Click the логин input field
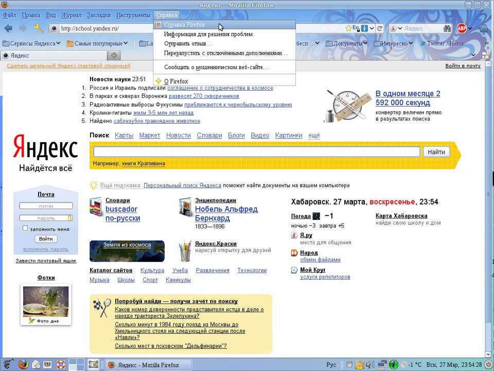Viewport: 494px width, 371px height. pos(46,206)
